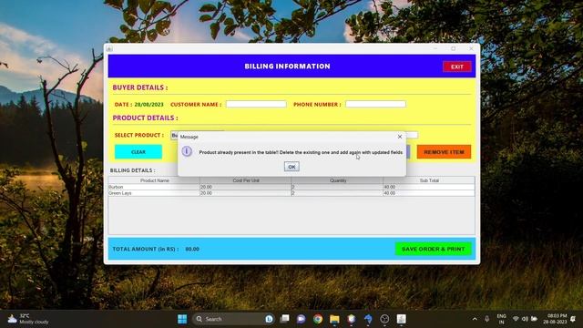Open the cube-shaped app icon in taskbar
The image size is (583, 328).
point(352,319)
